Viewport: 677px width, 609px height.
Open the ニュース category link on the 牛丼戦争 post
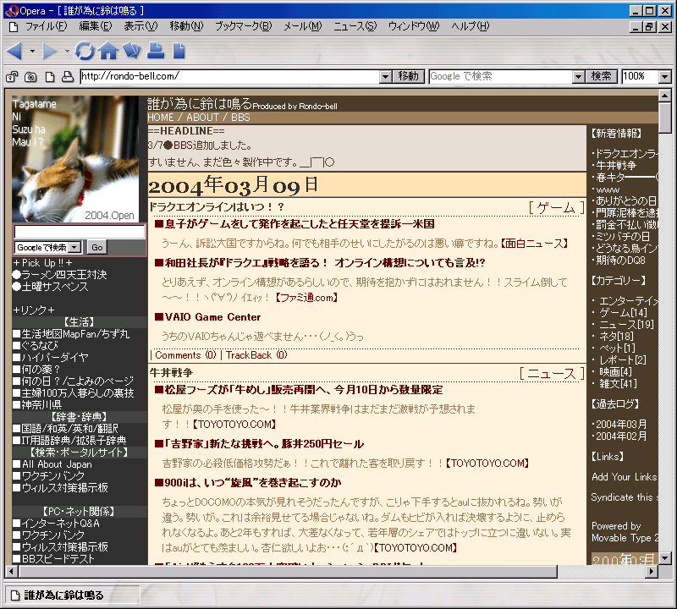(x=552, y=373)
